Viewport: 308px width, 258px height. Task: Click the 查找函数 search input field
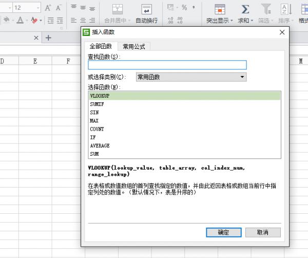tap(167, 65)
